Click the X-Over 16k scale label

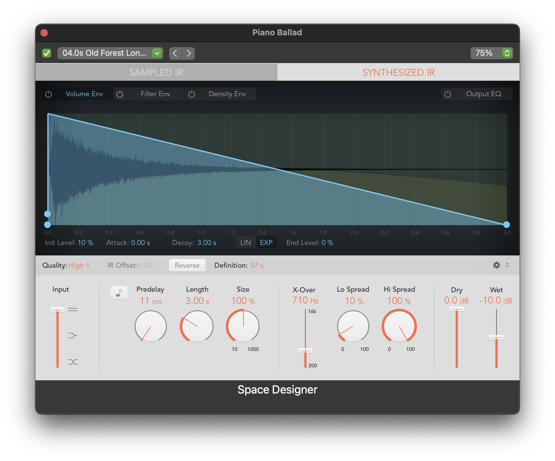[312, 312]
